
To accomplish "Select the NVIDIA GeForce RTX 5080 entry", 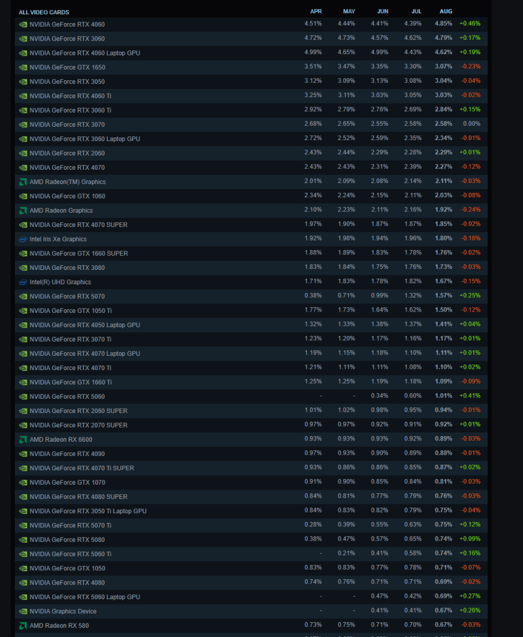I will (67, 539).
